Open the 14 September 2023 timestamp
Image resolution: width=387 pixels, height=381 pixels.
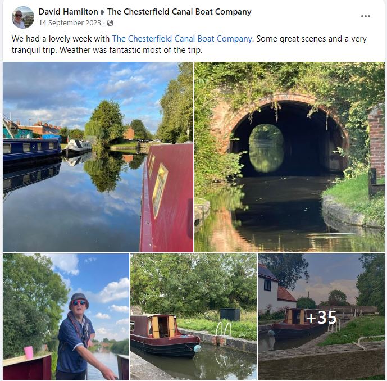(70, 22)
